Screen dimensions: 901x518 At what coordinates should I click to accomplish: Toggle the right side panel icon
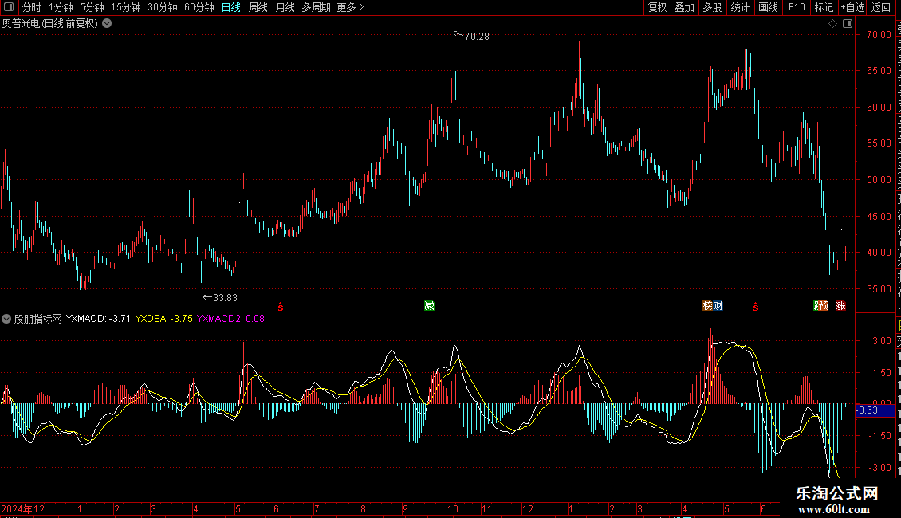click(x=848, y=23)
